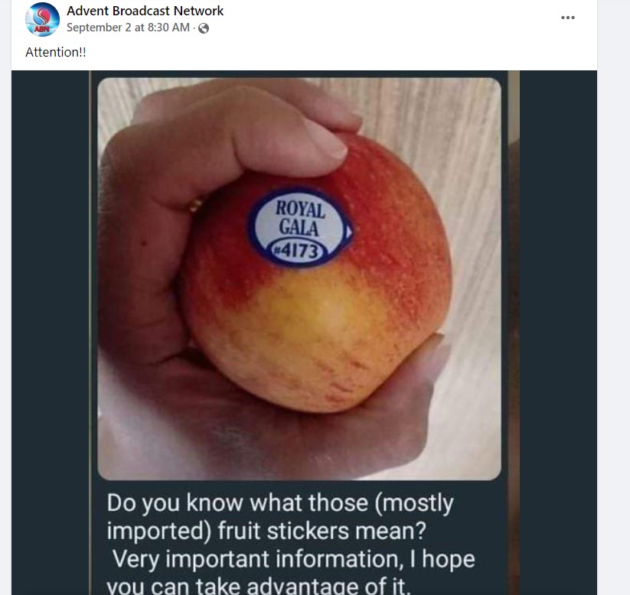
Task: Click the Advent Broadcast Network page name
Action: [145, 11]
